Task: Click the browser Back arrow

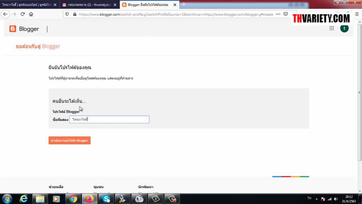Action: click(x=5, y=14)
